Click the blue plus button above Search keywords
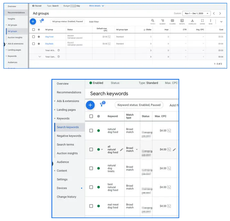Screen dimensions: 230x221 [x=90, y=105]
